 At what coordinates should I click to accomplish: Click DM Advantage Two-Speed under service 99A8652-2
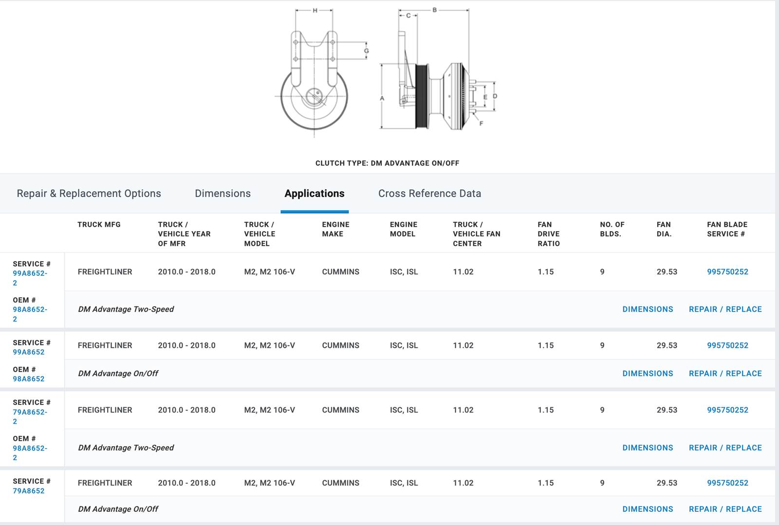[126, 309]
